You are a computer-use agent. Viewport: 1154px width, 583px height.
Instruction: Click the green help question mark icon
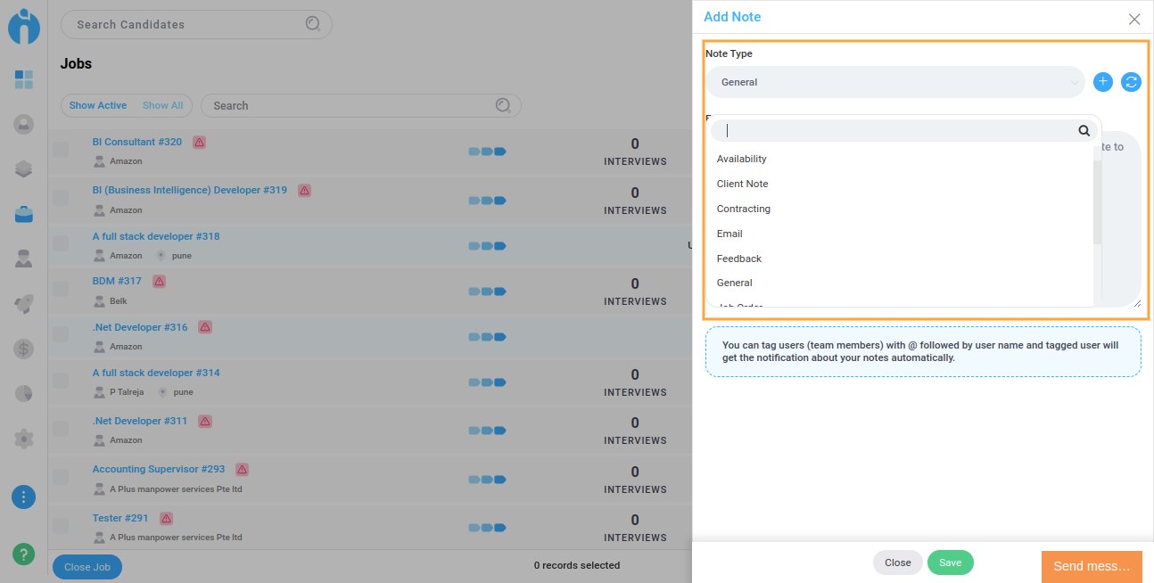24,554
